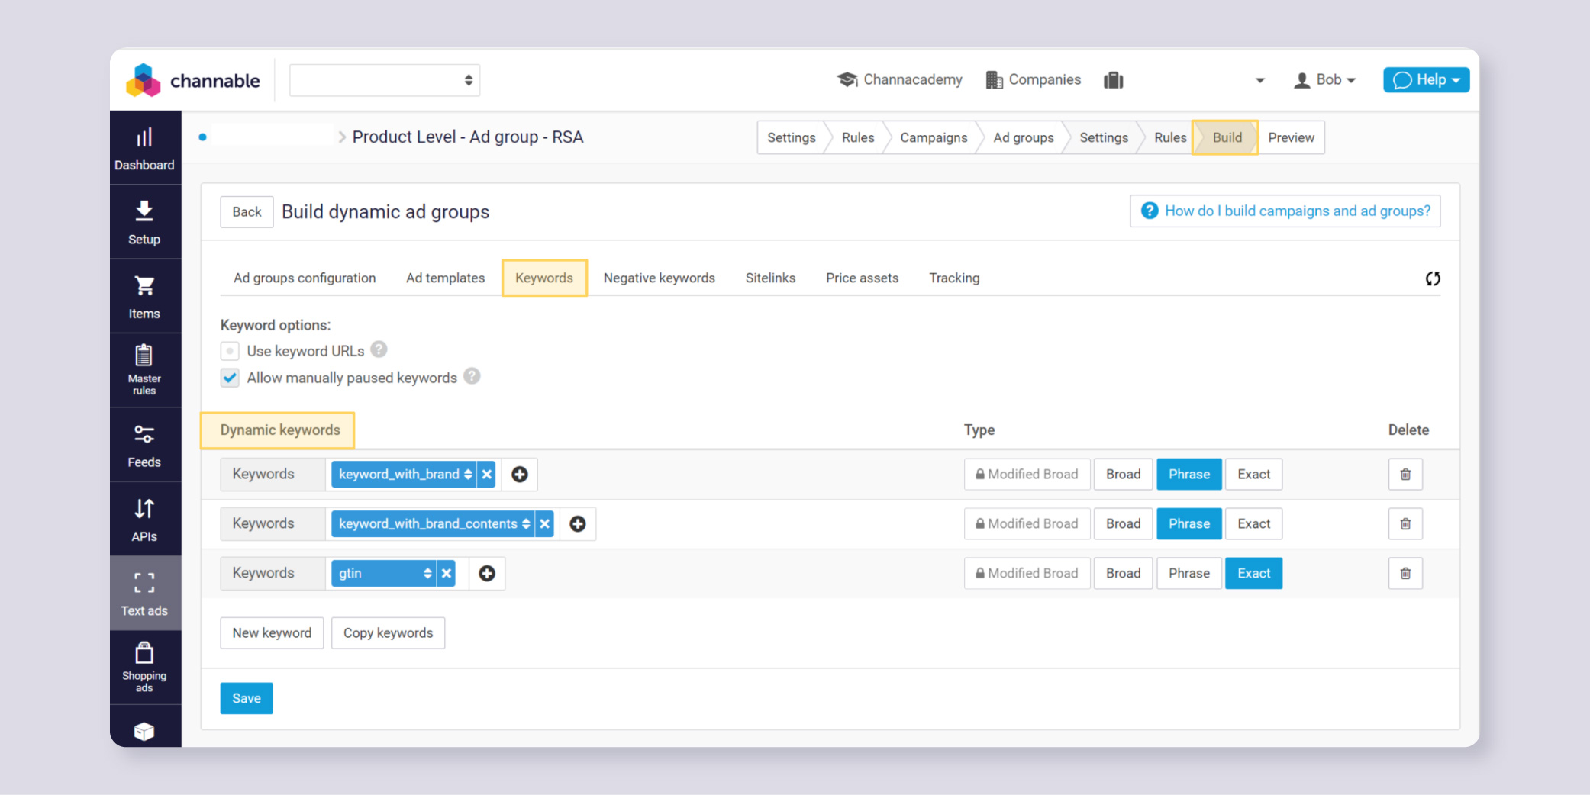
Task: Save the dynamic keywords configuration
Action: coord(246,697)
